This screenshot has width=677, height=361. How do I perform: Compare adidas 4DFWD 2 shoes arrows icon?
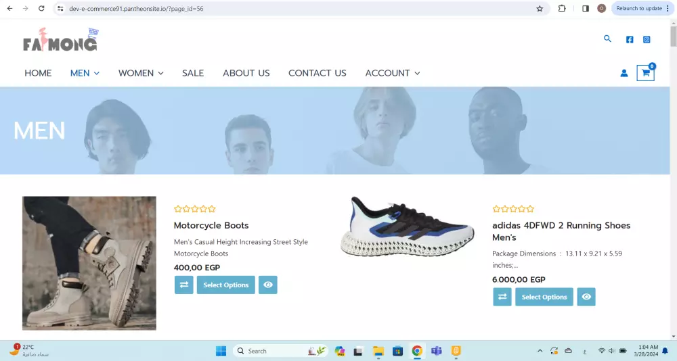[502, 297]
